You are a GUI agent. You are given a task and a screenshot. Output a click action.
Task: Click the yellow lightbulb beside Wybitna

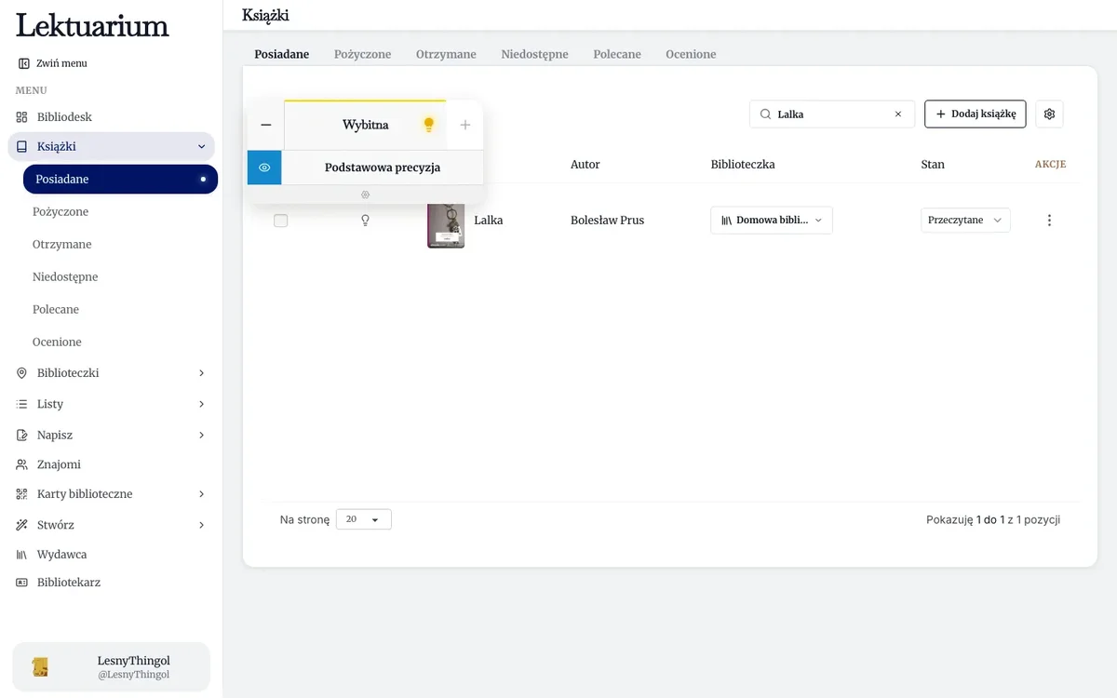429,125
